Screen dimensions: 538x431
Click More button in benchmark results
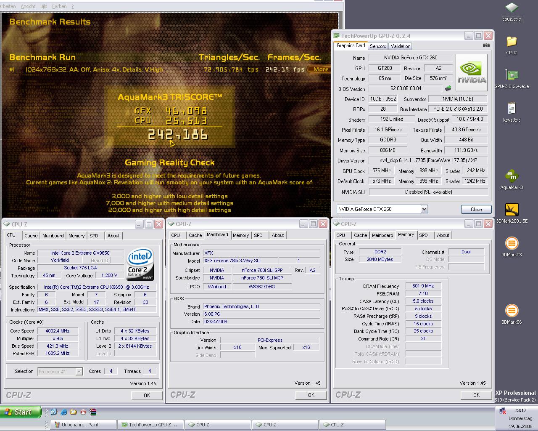(x=321, y=69)
